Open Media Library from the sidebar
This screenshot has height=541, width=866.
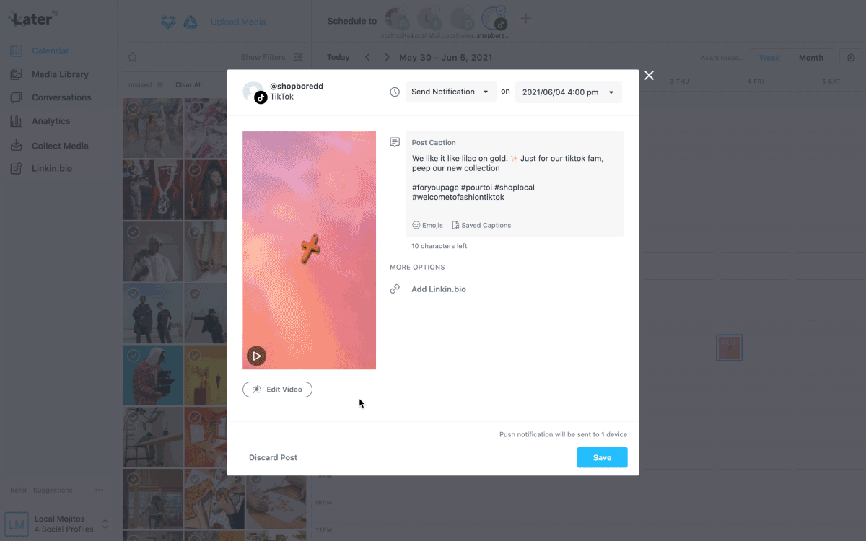60,74
